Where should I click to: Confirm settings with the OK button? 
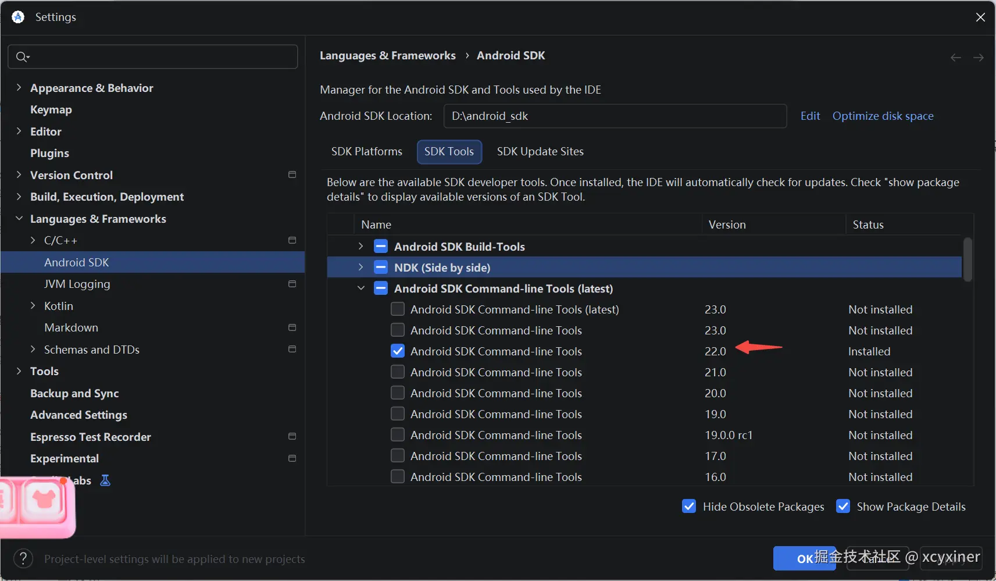[805, 558]
